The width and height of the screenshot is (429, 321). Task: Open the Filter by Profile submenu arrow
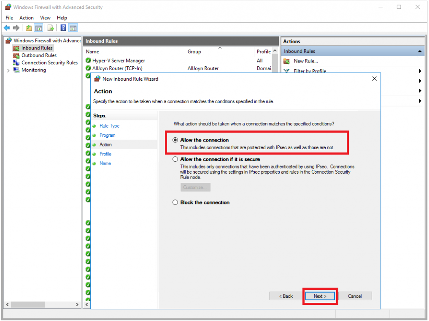[420, 71]
